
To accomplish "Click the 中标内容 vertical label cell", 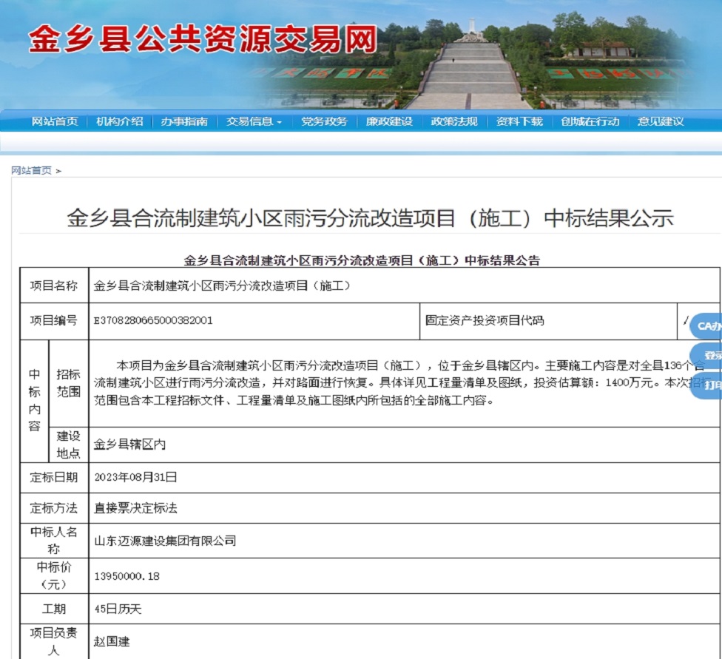I will tap(35, 401).
